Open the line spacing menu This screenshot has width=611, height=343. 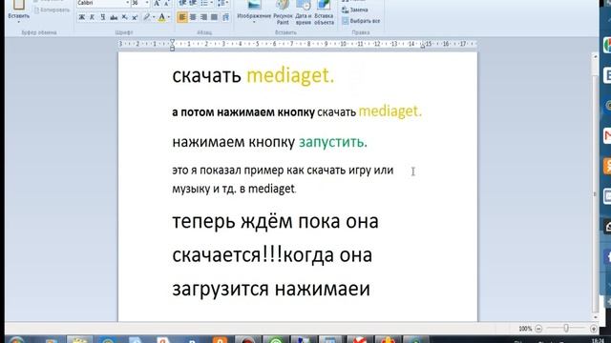222,4
